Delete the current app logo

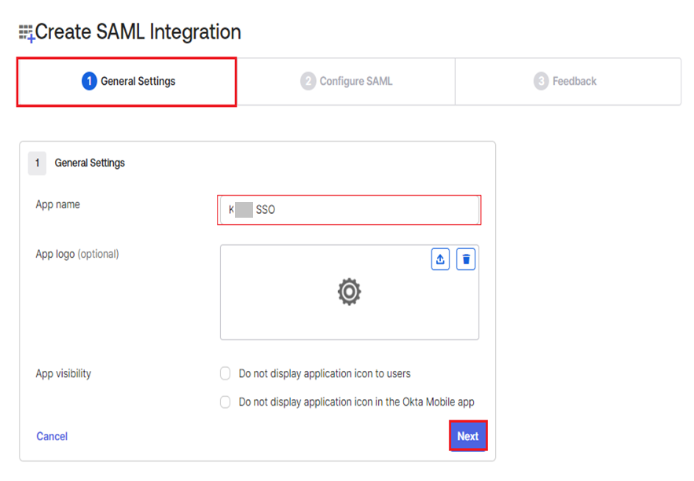tap(465, 259)
